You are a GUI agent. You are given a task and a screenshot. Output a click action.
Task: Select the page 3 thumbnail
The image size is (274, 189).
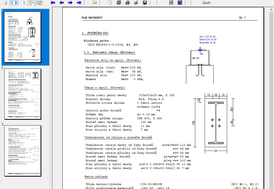click(23, 151)
